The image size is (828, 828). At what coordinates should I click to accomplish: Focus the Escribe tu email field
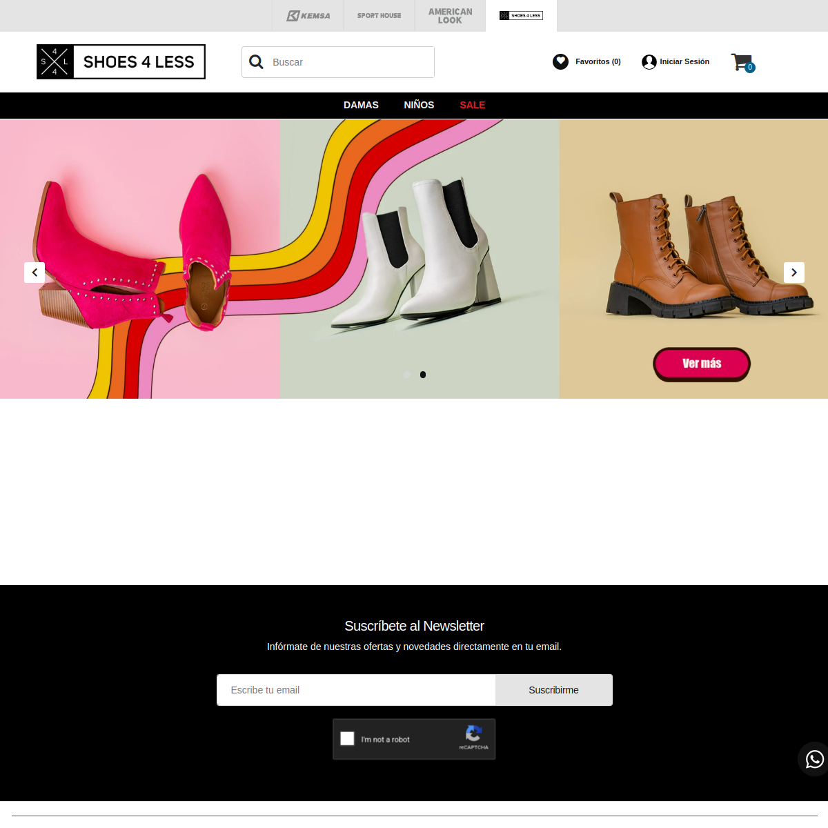(356, 690)
